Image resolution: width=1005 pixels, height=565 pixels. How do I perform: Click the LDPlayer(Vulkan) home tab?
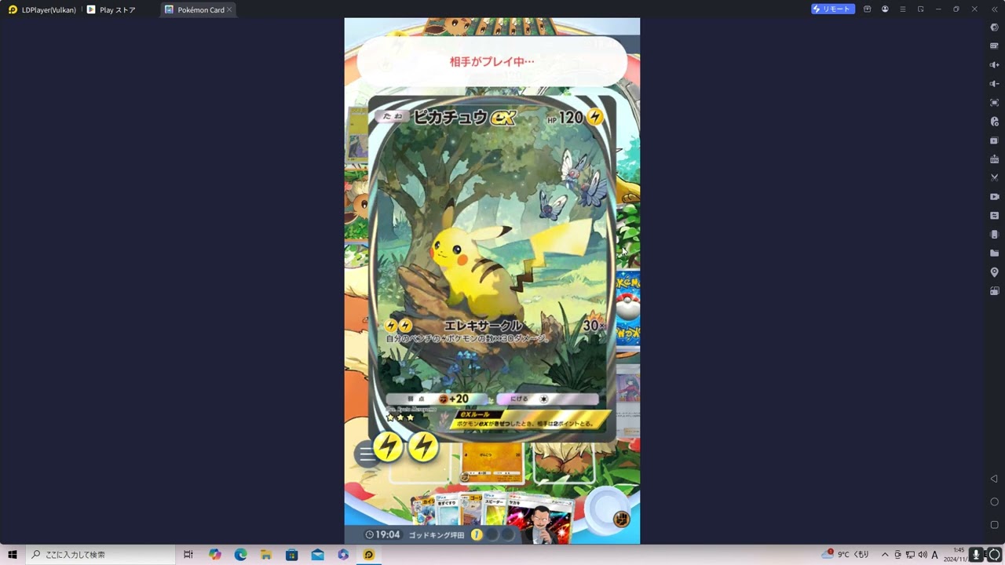[x=42, y=9]
